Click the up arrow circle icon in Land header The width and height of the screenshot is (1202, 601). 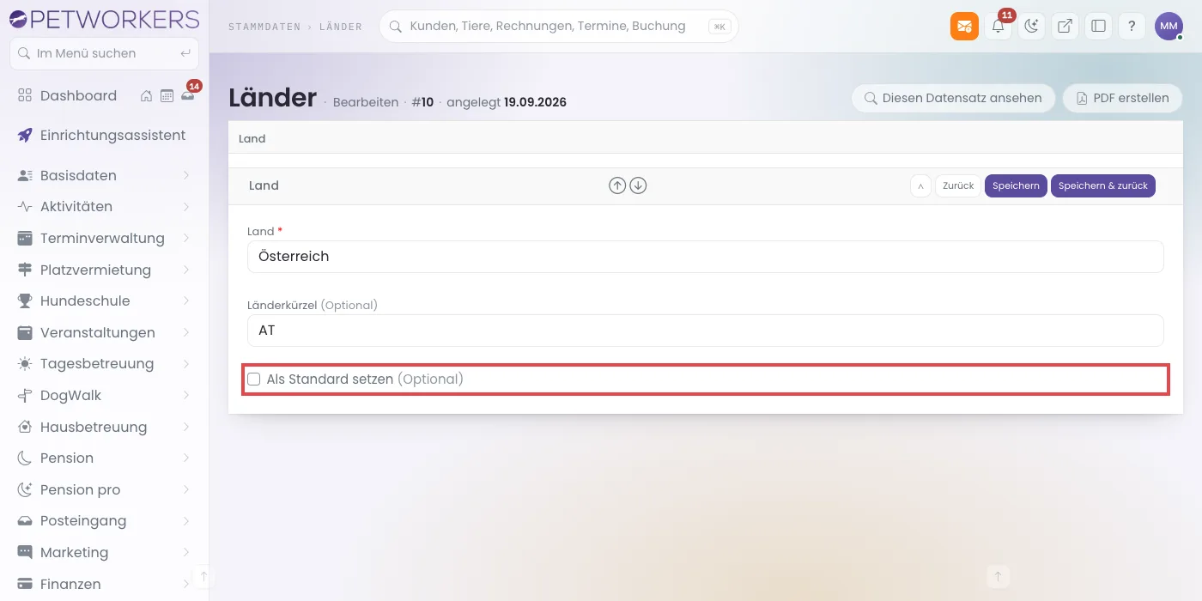(x=617, y=185)
